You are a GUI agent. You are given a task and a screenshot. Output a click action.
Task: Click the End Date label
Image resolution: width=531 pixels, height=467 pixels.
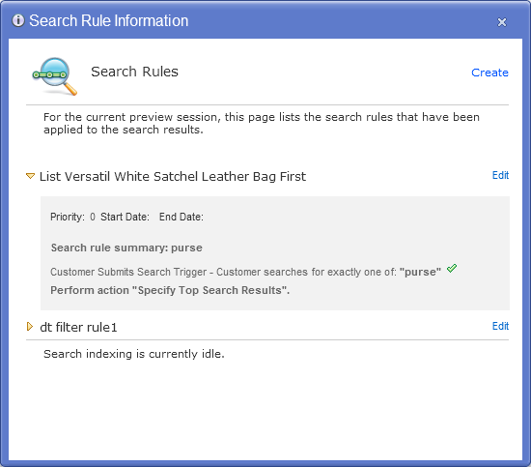[182, 217]
